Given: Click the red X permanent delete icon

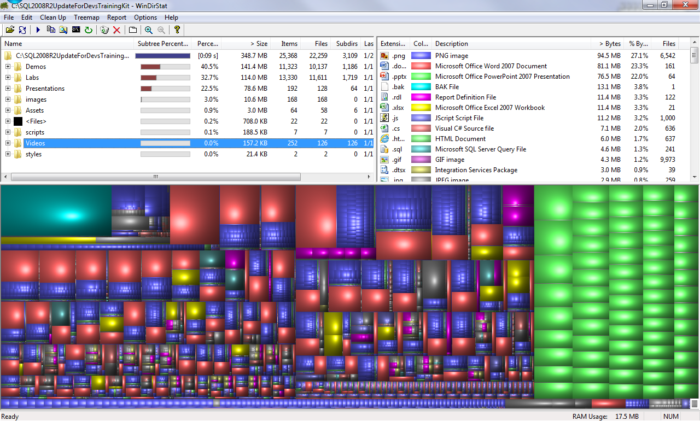Looking at the screenshot, I should tap(116, 30).
